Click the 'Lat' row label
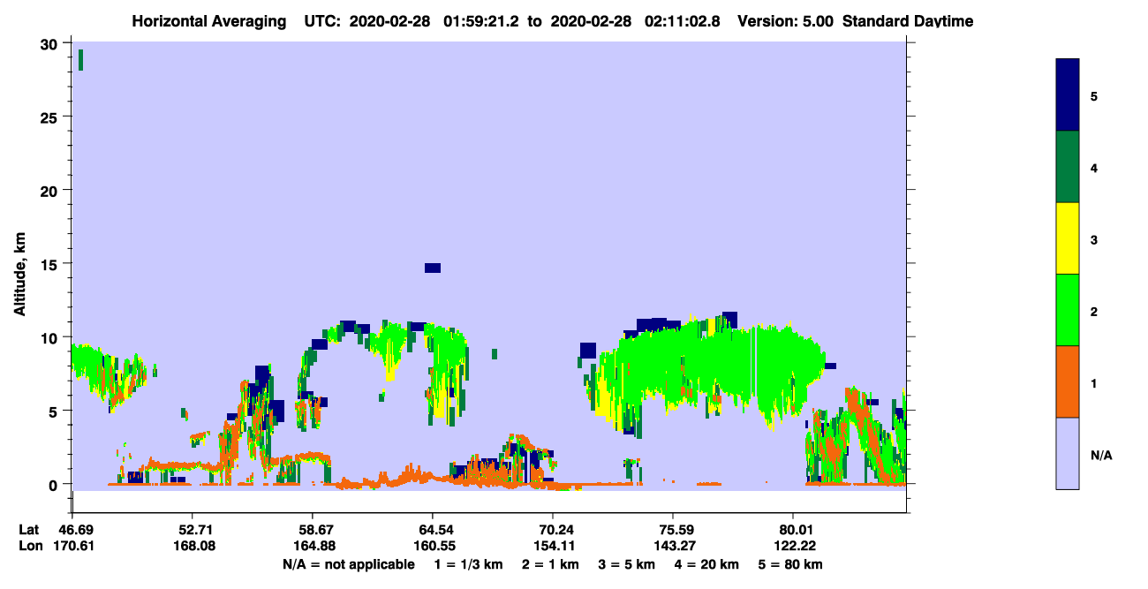Image resolution: width=1148 pixels, height=589 pixels. [x=29, y=530]
